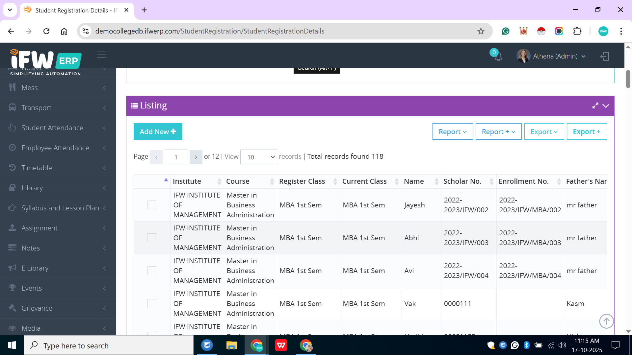Open the Export dropdown button
Screen dimensions: 632x355
(544, 132)
